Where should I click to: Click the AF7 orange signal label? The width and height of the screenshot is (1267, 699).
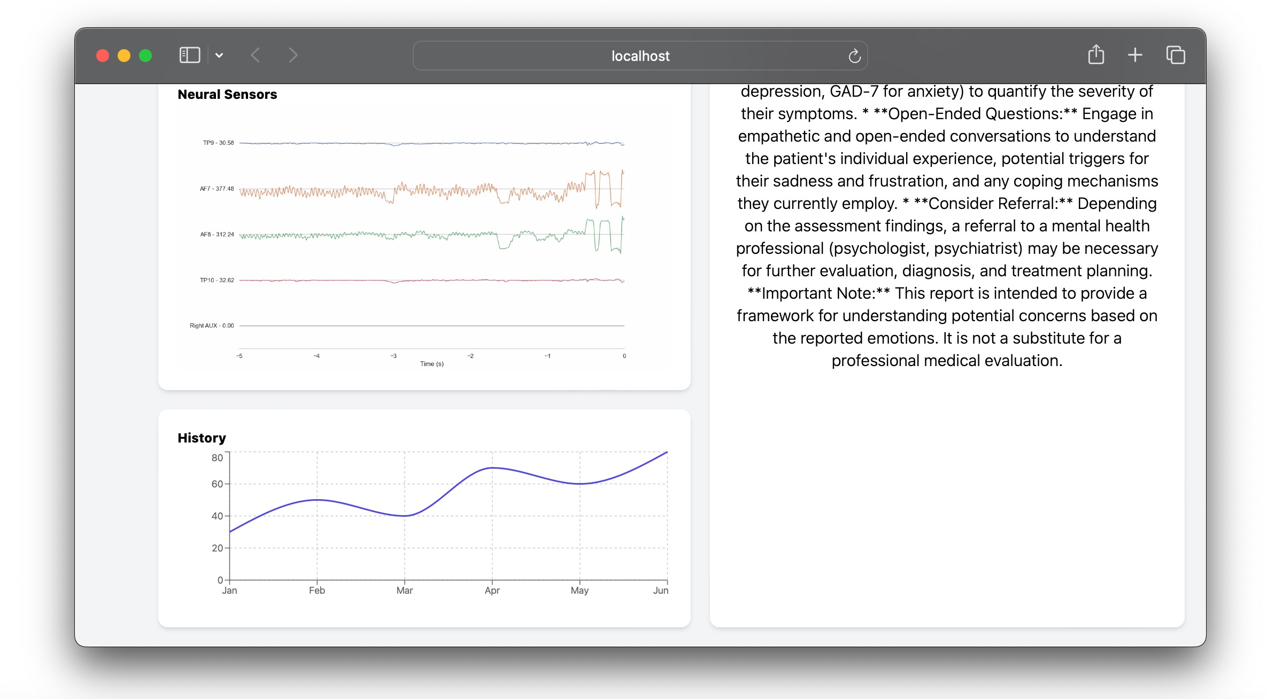(x=217, y=189)
